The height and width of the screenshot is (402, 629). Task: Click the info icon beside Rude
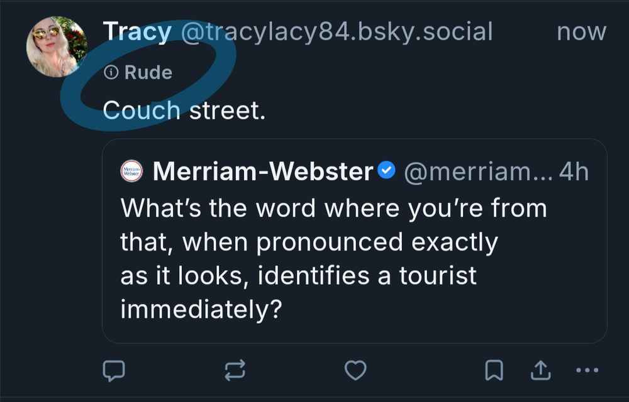click(111, 73)
